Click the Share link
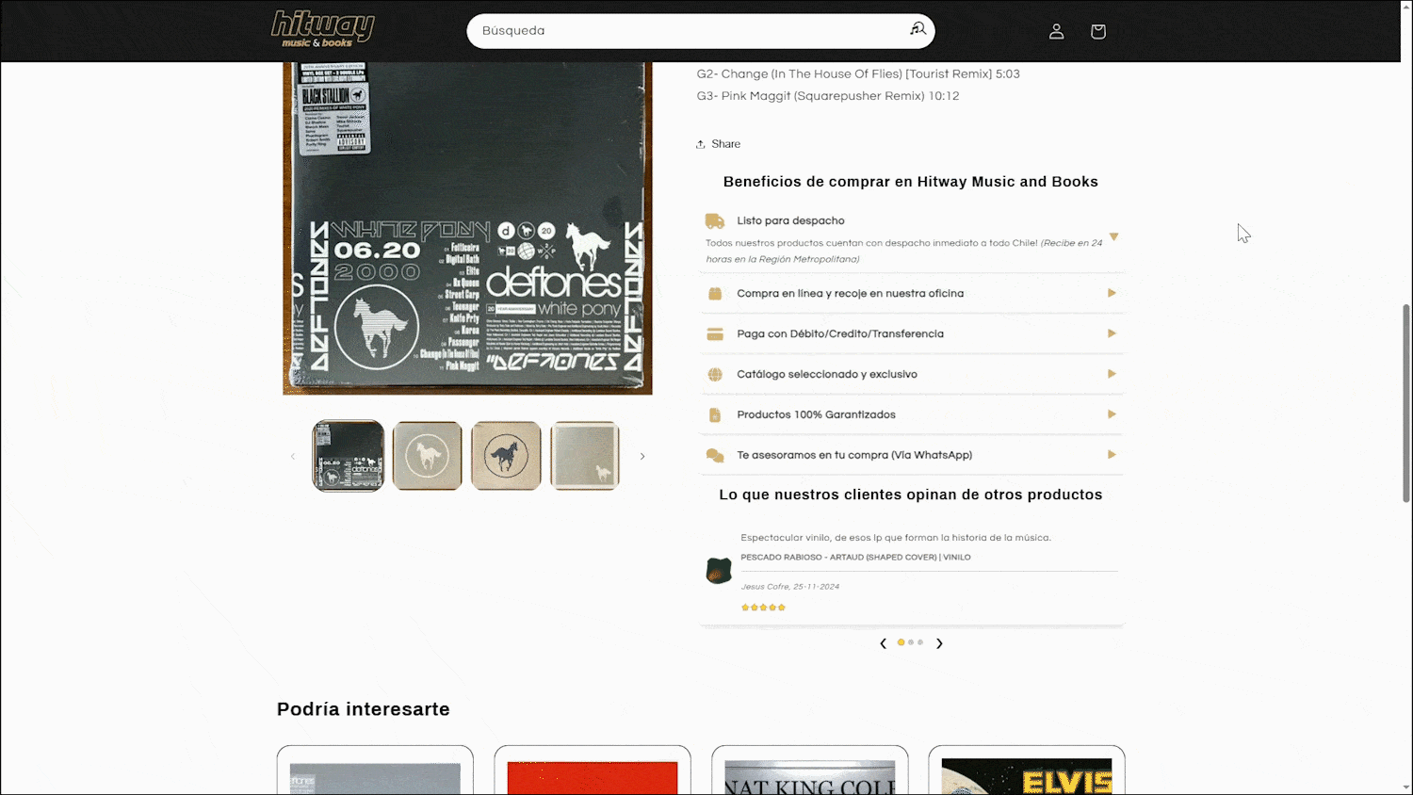Screen dimensions: 1413x795 pos(718,144)
